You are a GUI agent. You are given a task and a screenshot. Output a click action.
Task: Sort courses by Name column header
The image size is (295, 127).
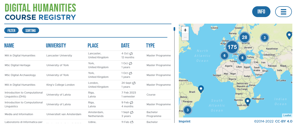coord(9,46)
